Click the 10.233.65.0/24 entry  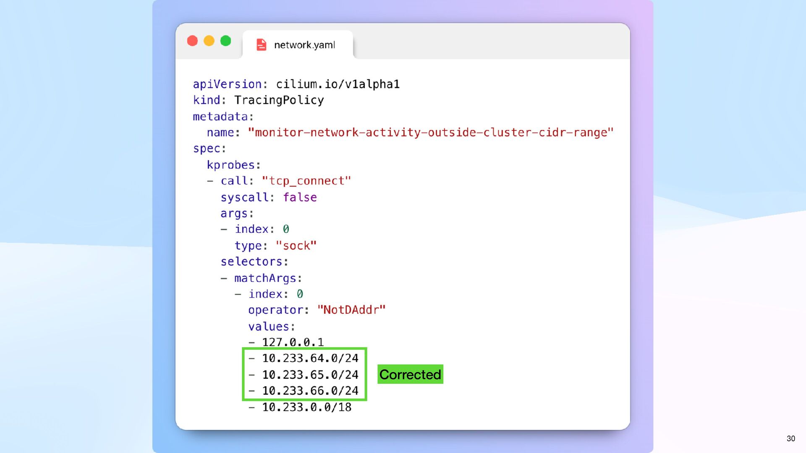(310, 375)
